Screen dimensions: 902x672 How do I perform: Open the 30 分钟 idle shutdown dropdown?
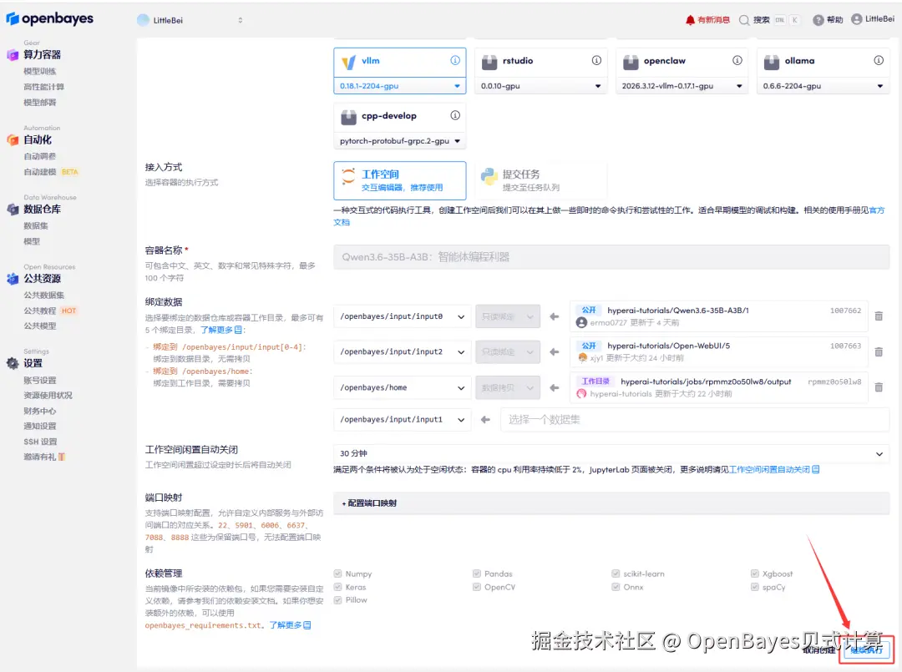611,453
